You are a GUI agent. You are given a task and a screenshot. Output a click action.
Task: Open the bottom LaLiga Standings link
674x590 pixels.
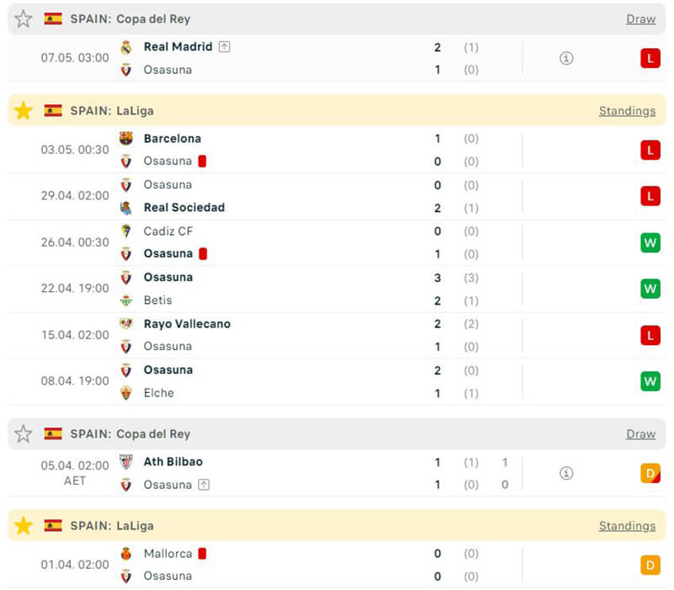pyautogui.click(x=627, y=526)
